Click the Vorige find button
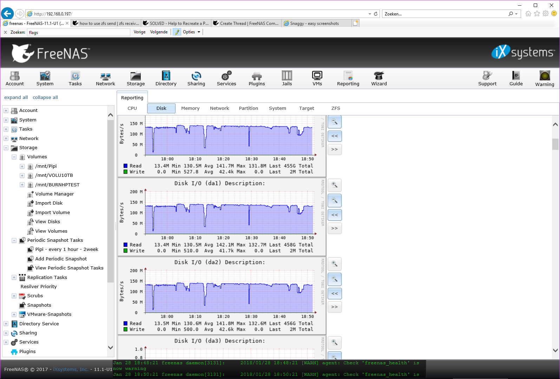Screen dimensions: 560x379 [x=139, y=32]
